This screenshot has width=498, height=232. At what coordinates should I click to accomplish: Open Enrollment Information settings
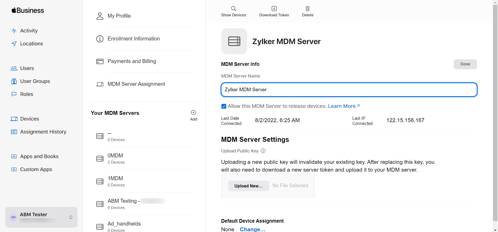[134, 39]
